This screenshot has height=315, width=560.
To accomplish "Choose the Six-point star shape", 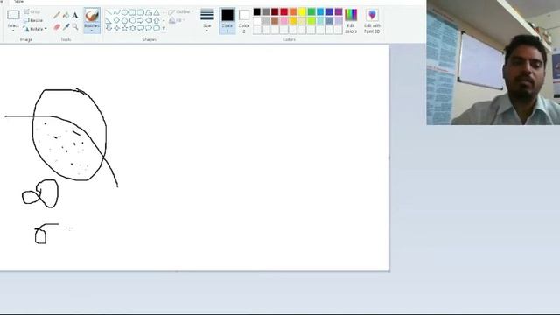I will tap(133, 28).
